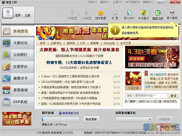Click the 魔兽加速 accelerator icon
This screenshot has height=136, width=182.
click(x=158, y=13)
